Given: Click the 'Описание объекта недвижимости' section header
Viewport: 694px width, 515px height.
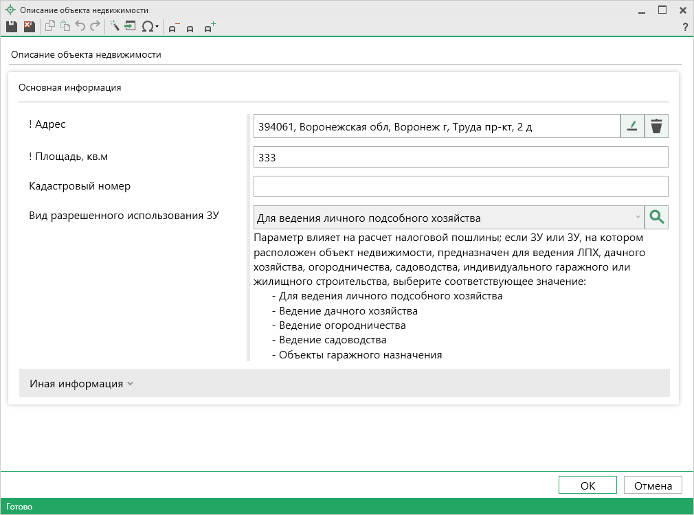Looking at the screenshot, I should (x=87, y=55).
